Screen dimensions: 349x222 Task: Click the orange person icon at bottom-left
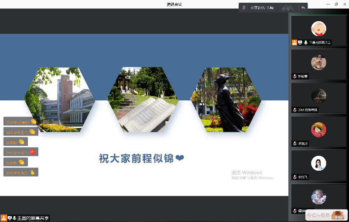pyautogui.click(x=4, y=218)
